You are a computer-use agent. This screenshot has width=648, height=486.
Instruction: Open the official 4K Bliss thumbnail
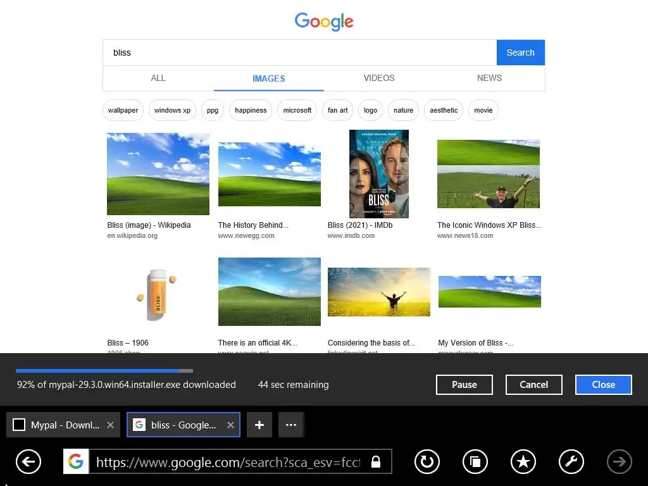270,292
